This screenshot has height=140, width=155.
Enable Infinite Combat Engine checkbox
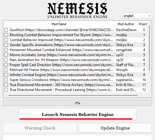pyautogui.click(x=6, y=75)
